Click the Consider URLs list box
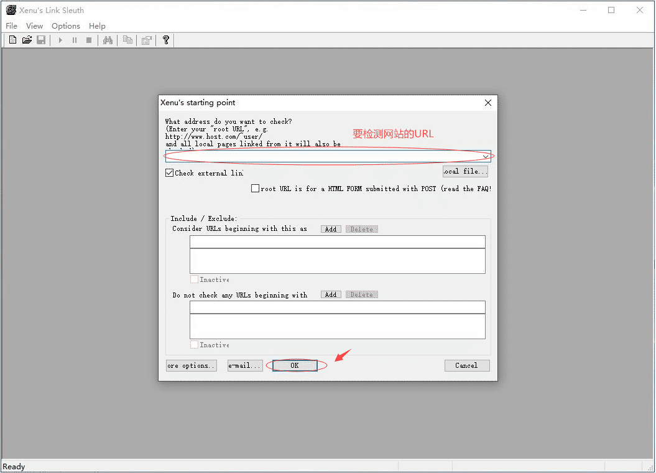Image resolution: width=656 pixels, height=473 pixels. click(x=337, y=261)
